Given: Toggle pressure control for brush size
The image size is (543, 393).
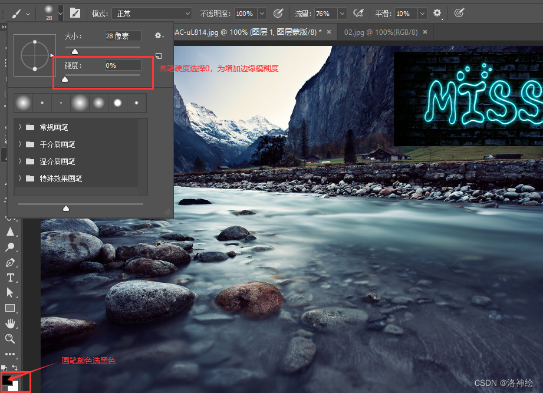Looking at the screenshot, I should [x=459, y=14].
